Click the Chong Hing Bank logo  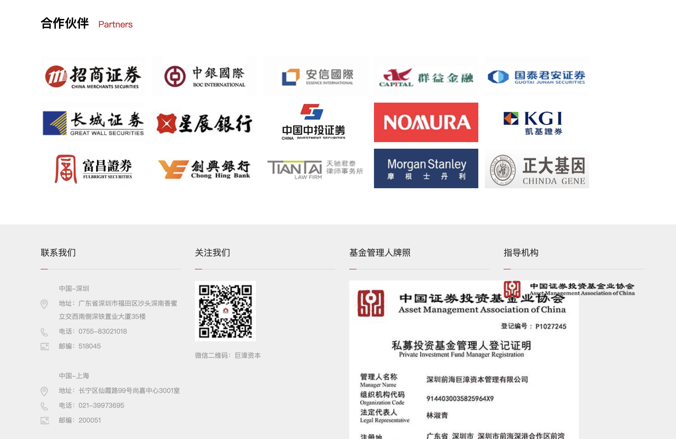point(204,168)
